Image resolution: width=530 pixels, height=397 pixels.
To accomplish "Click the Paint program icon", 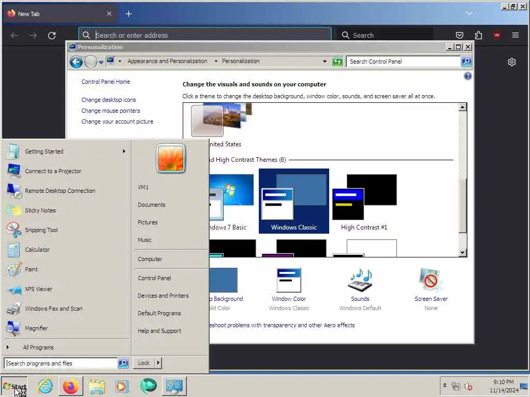I will (x=13, y=269).
